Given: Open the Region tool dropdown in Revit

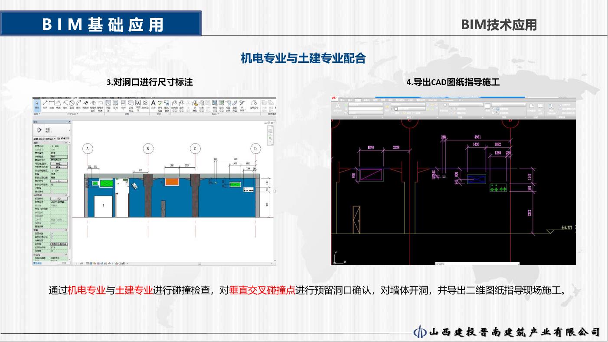Looking at the screenshot, I should [x=116, y=110].
